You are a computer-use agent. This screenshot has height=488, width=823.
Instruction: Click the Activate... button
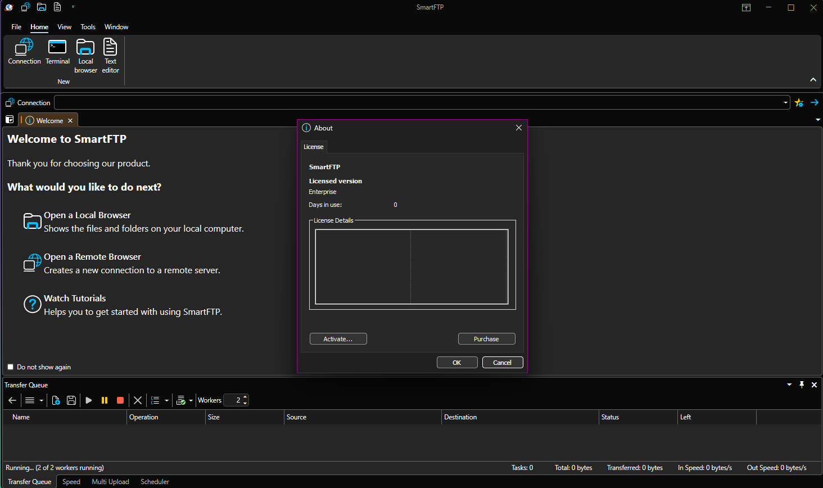coord(338,339)
